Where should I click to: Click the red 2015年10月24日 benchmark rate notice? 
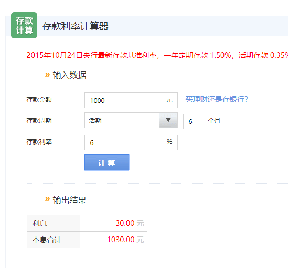tap(157, 55)
